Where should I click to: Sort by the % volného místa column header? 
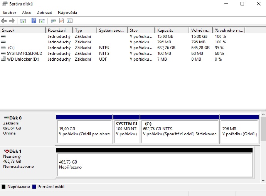pos(229,30)
